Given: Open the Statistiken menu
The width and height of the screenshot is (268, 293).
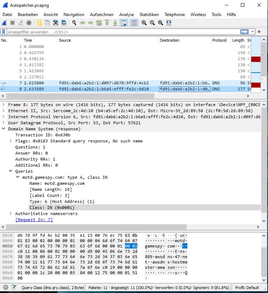Looking at the screenshot, I should point(149,15).
